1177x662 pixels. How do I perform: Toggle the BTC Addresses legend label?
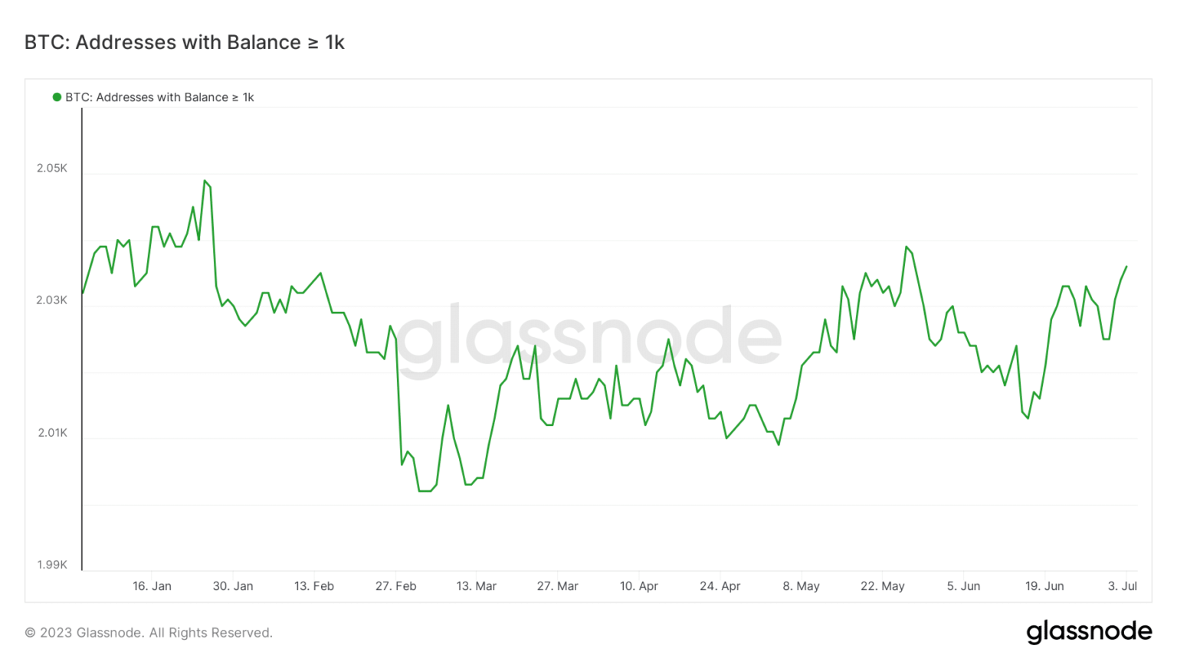[159, 97]
